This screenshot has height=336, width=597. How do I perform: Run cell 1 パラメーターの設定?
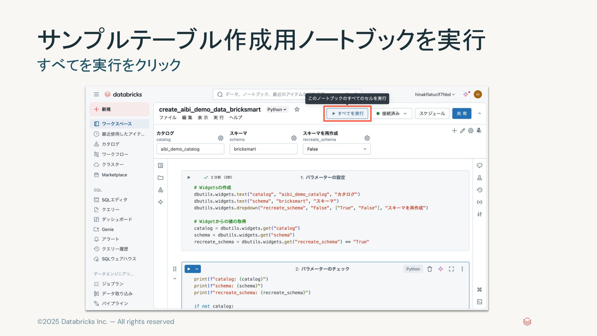[189, 177]
